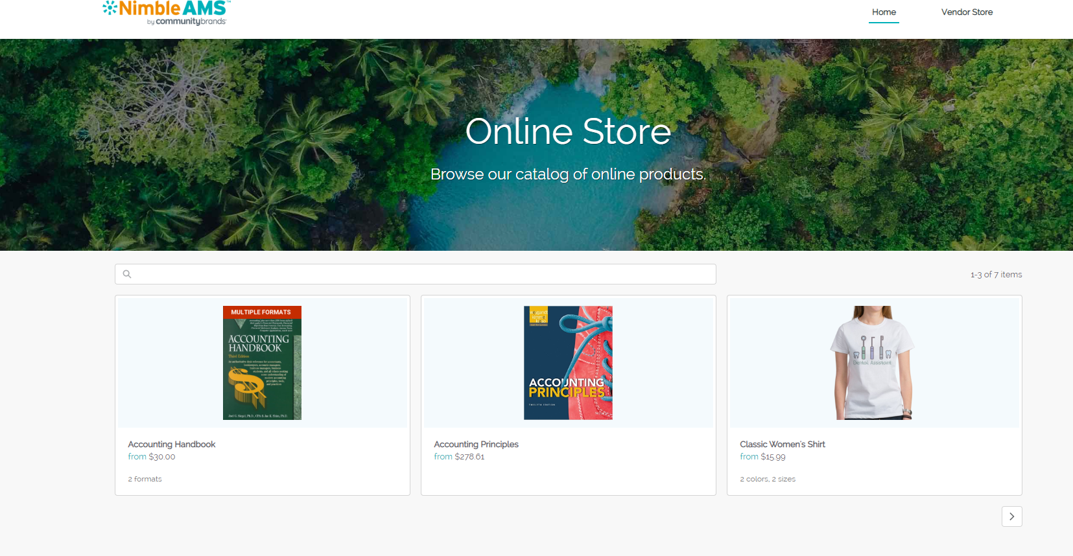Open the Accounting Handbook title link
The height and width of the screenshot is (556, 1073).
pyautogui.click(x=172, y=445)
